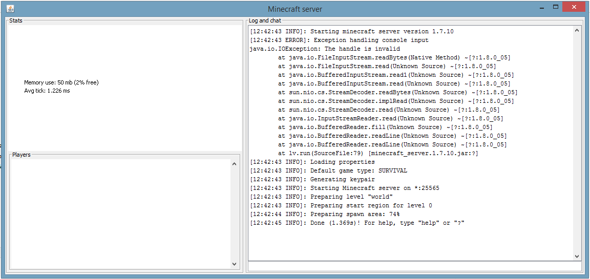Click the Java icon in the title bar

[10, 9]
